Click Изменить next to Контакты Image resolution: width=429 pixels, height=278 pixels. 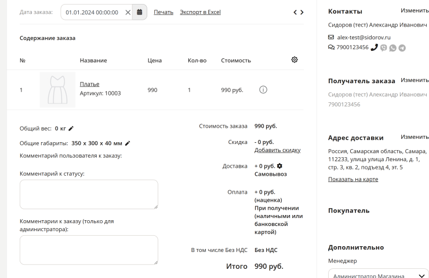(415, 10)
